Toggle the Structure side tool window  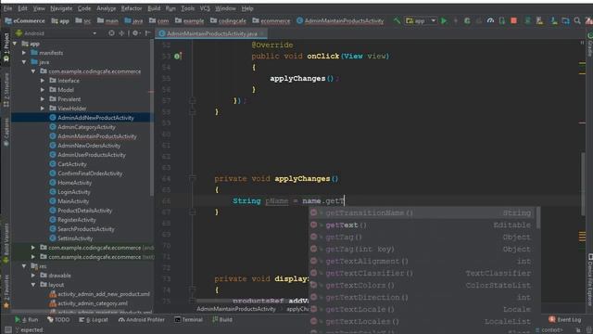tap(6, 90)
